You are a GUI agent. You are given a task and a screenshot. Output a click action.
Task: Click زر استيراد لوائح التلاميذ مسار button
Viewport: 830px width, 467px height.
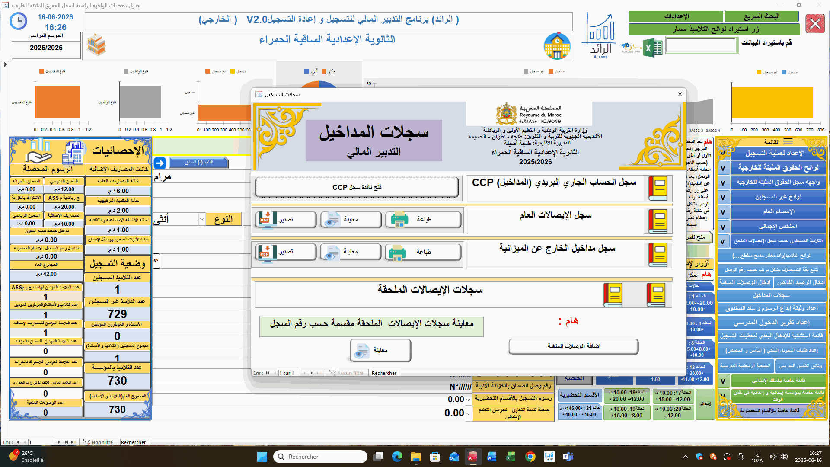point(715,29)
